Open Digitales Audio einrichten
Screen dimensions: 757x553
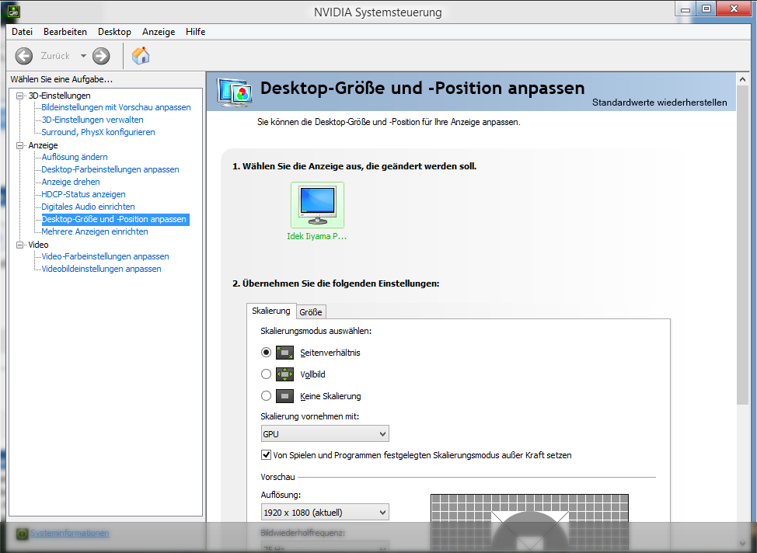pyautogui.click(x=88, y=207)
